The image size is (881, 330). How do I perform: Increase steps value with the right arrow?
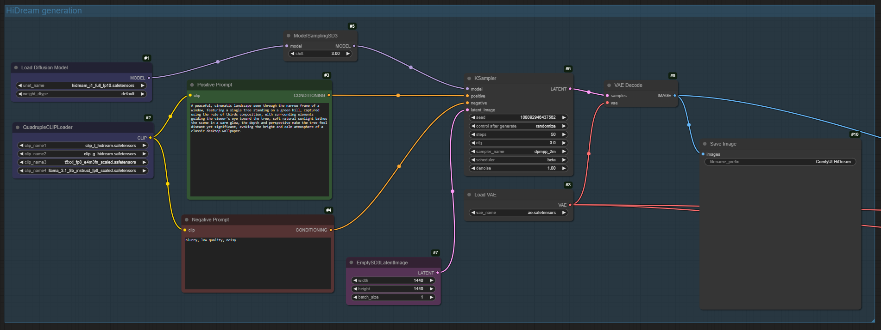click(x=564, y=134)
